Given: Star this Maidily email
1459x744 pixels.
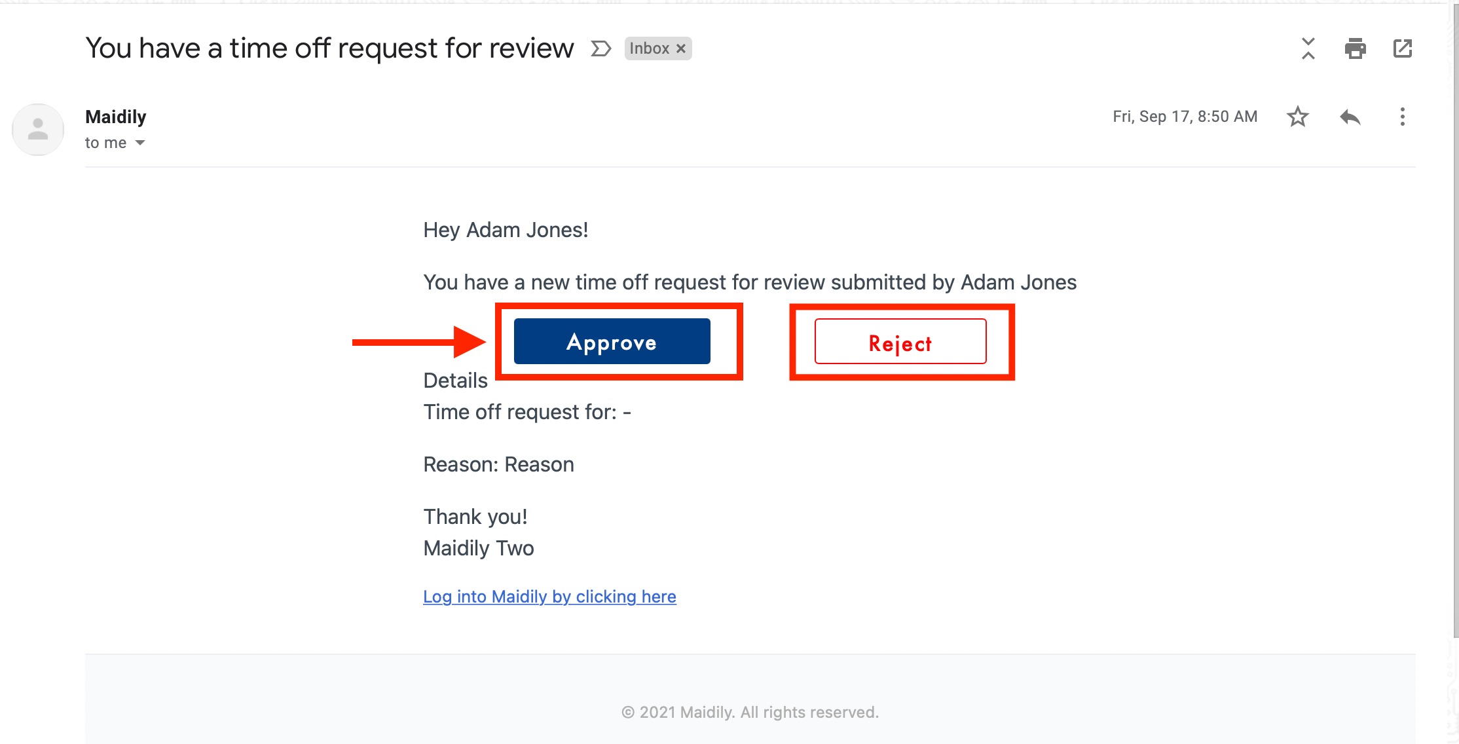Looking at the screenshot, I should 1297,117.
